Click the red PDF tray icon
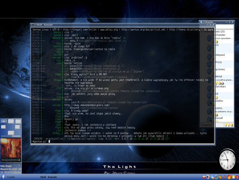This screenshot has height=180, width=239. pos(204,177)
